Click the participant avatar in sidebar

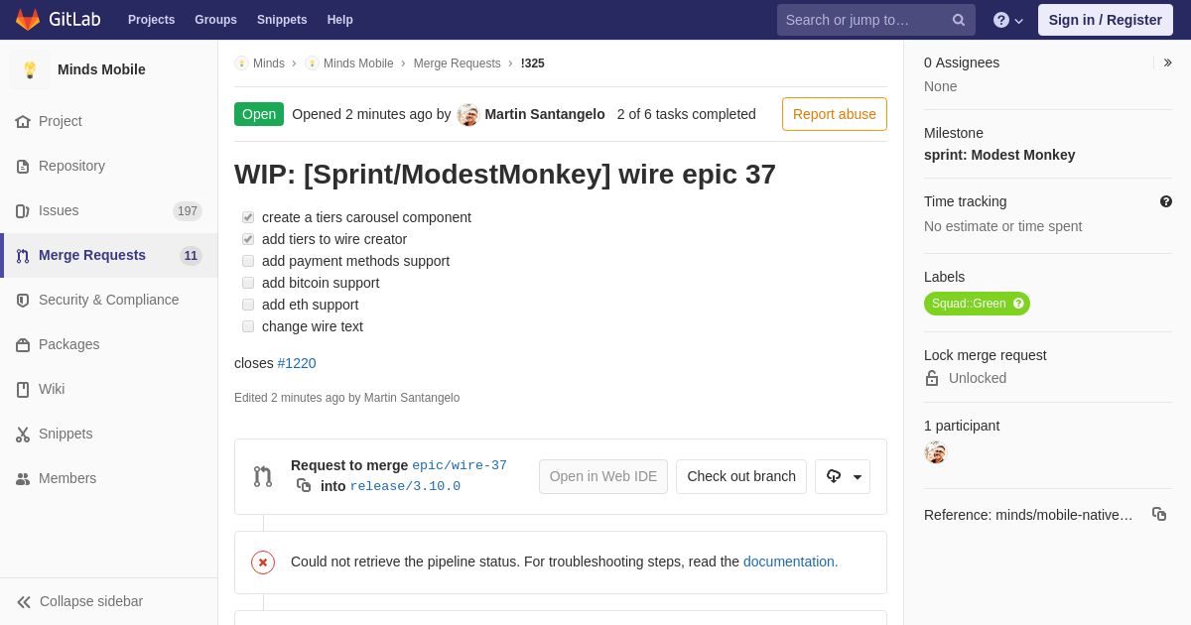(935, 452)
